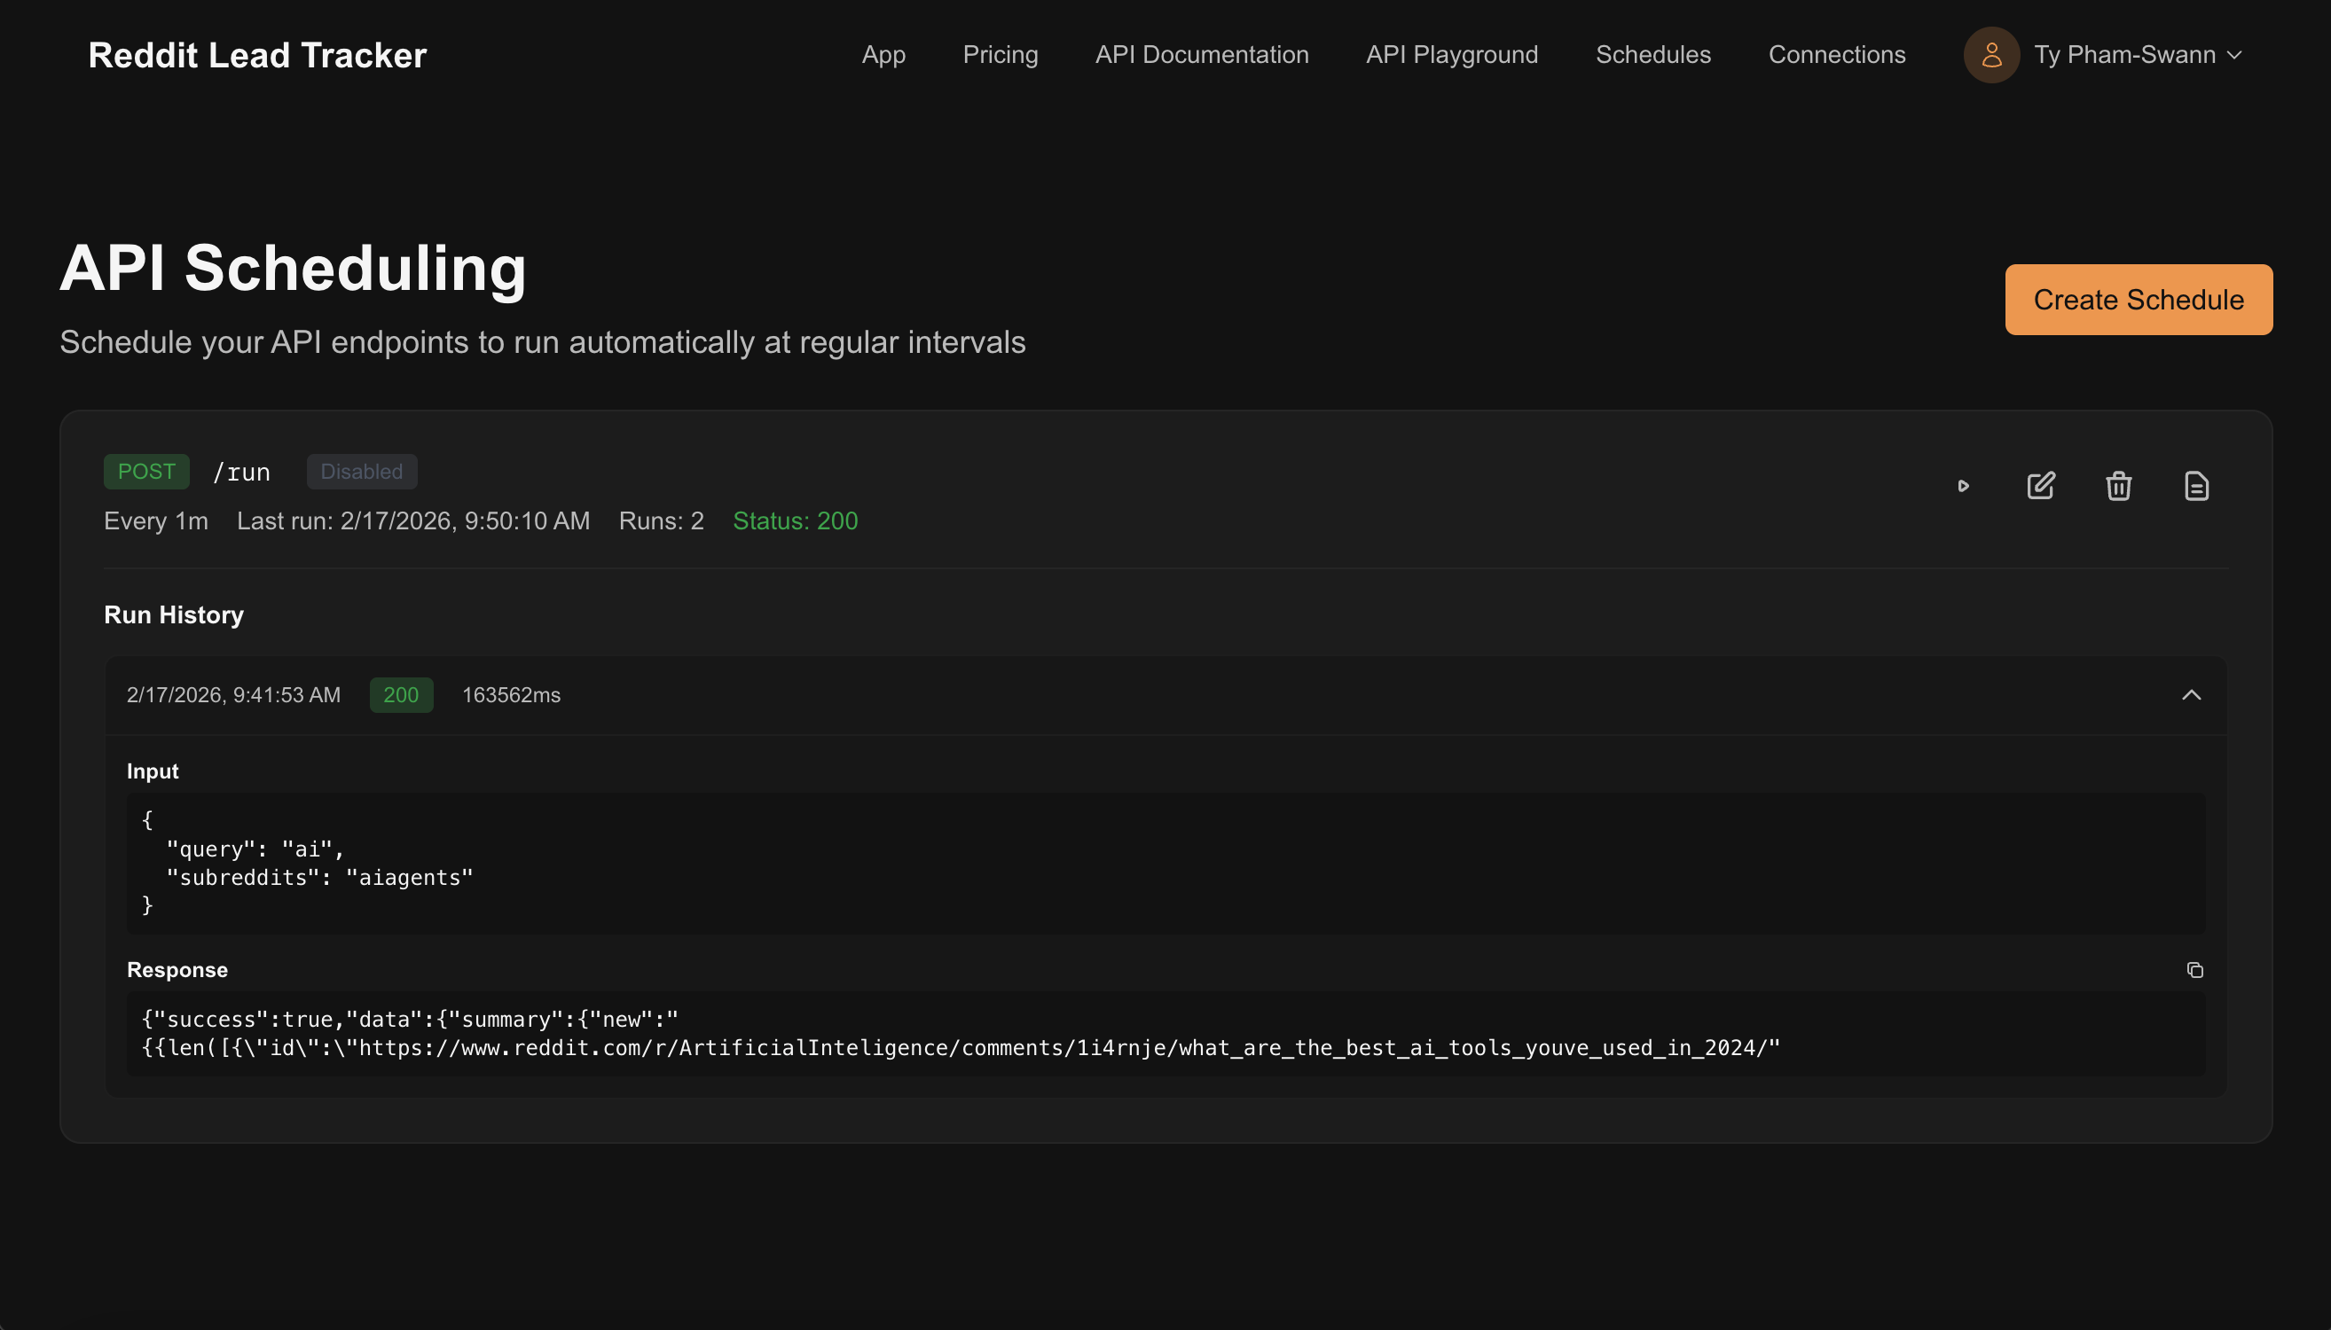Collapse the 2/17/2026 run history entry

[x=2192, y=695]
